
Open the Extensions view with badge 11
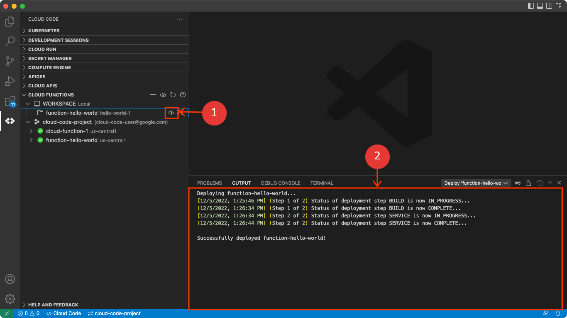(x=10, y=101)
